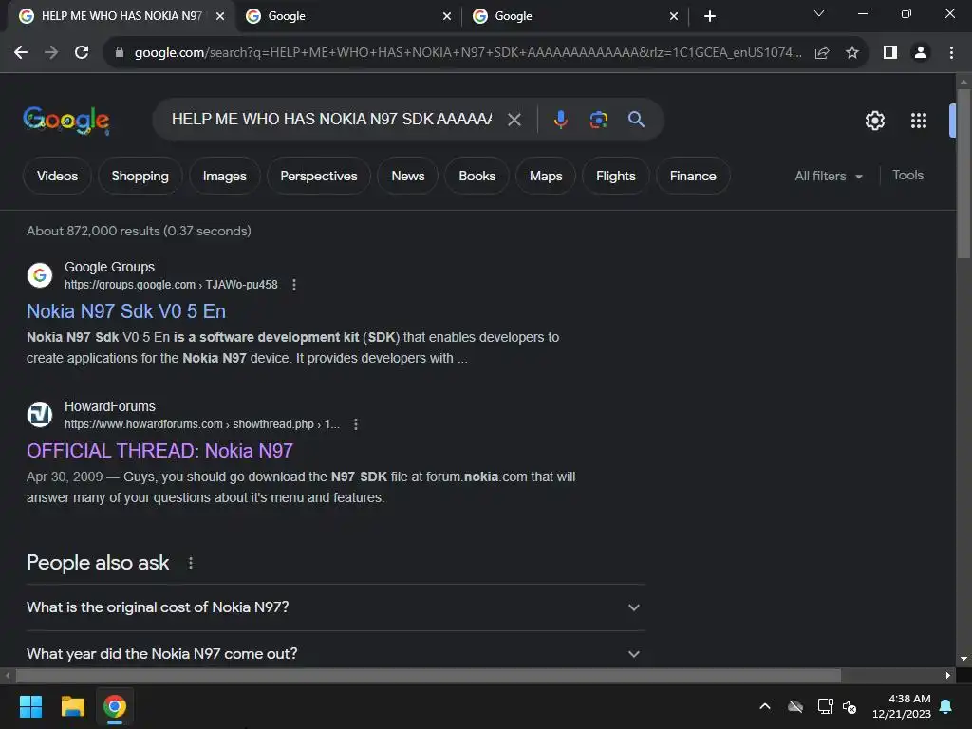Submit search with magnifier icon
Image resolution: width=972 pixels, height=729 pixels.
coord(636,119)
